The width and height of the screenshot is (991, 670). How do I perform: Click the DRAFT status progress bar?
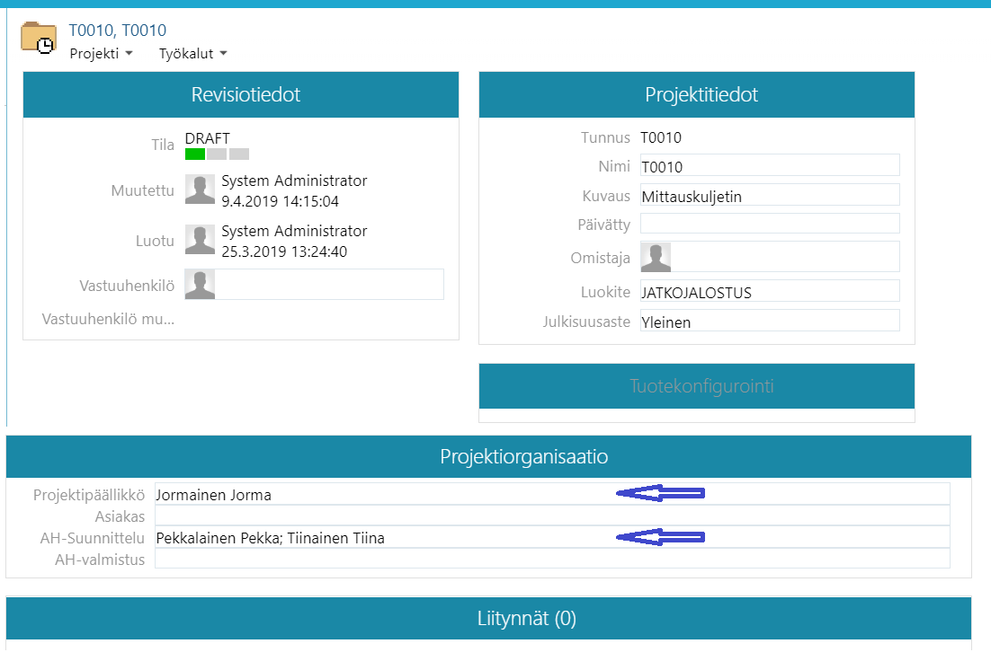[x=217, y=154]
